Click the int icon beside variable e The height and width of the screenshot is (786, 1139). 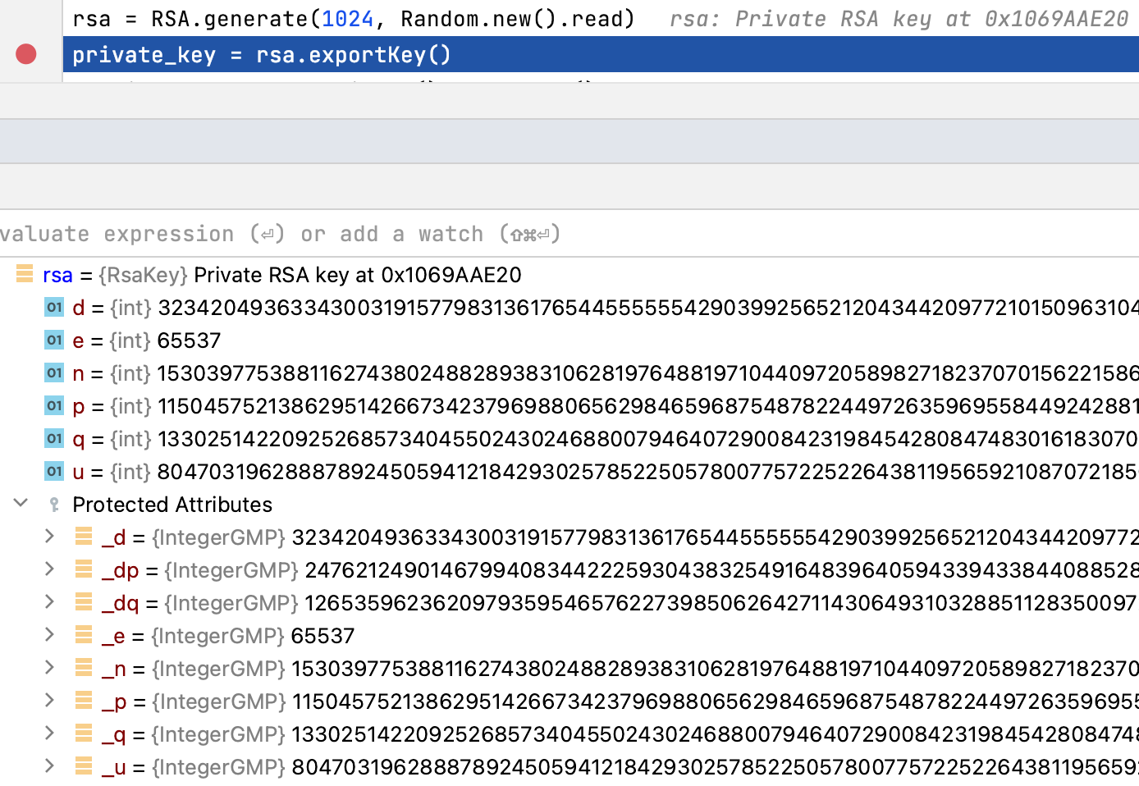pos(54,340)
